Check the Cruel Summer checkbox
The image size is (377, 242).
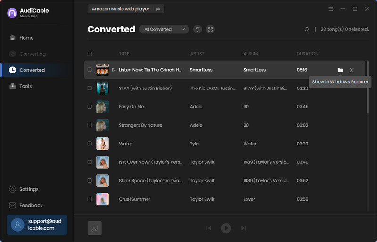click(90, 199)
